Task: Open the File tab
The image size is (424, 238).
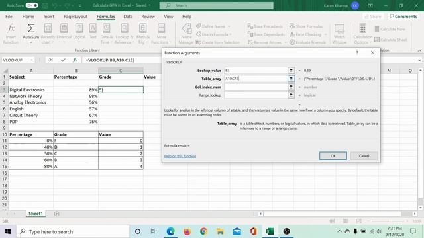Action: coord(9,16)
